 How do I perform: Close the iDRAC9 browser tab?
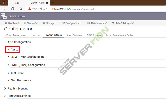[47, 3]
